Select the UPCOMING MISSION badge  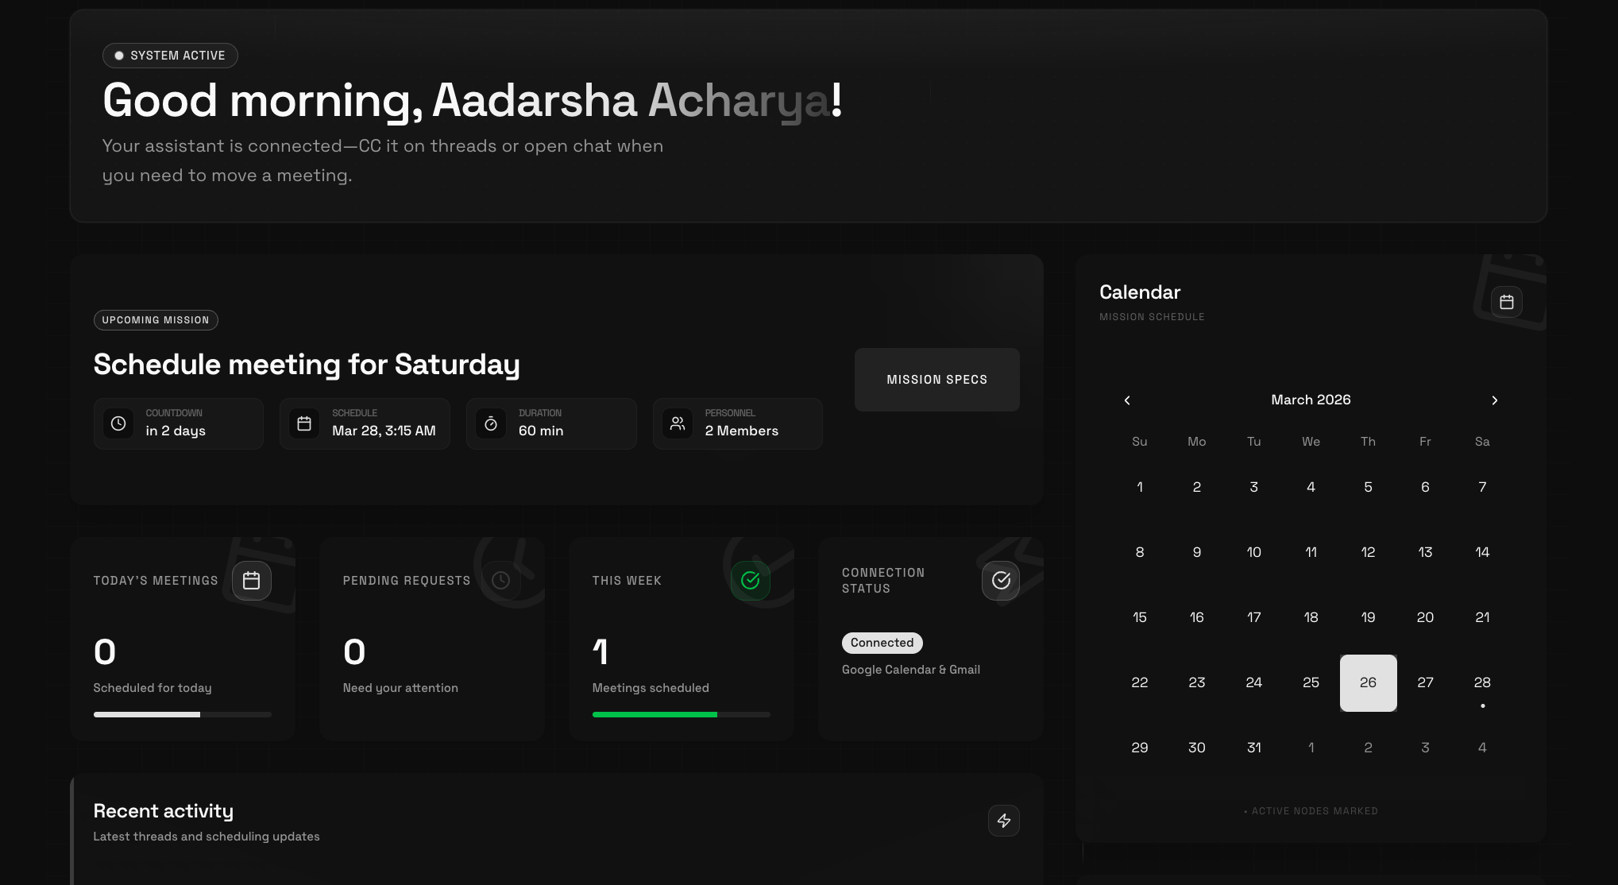click(x=156, y=320)
